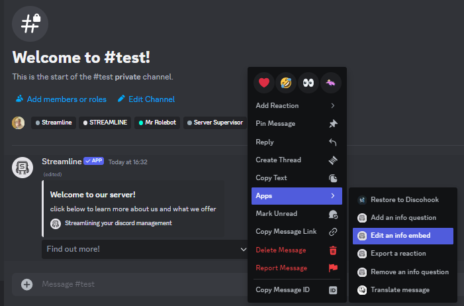Image resolution: width=464 pixels, height=306 pixels.
Task: React with the eyes emoji
Action: tap(308, 83)
